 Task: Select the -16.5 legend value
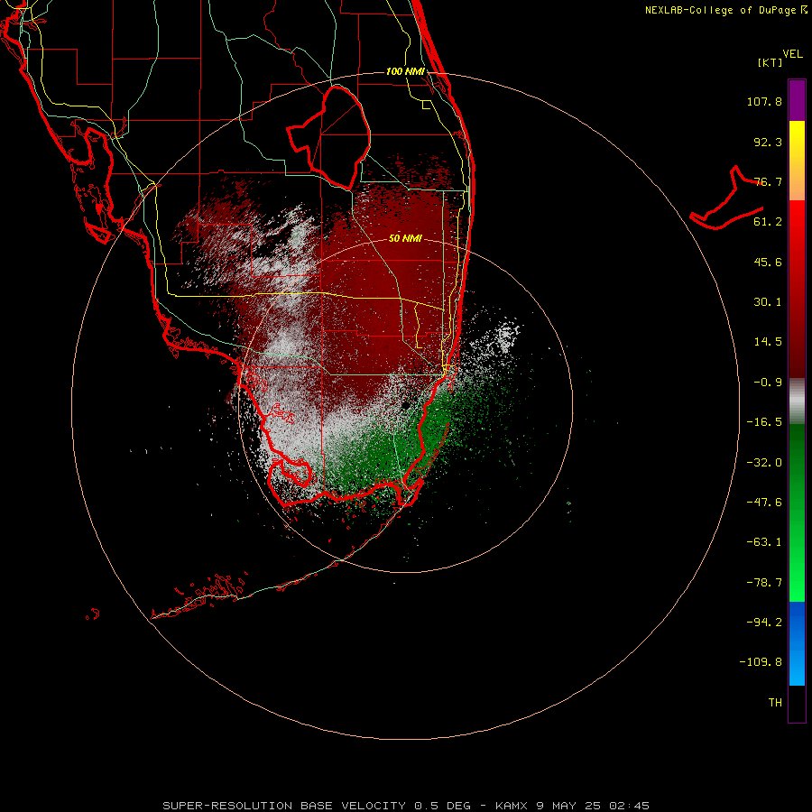764,422
